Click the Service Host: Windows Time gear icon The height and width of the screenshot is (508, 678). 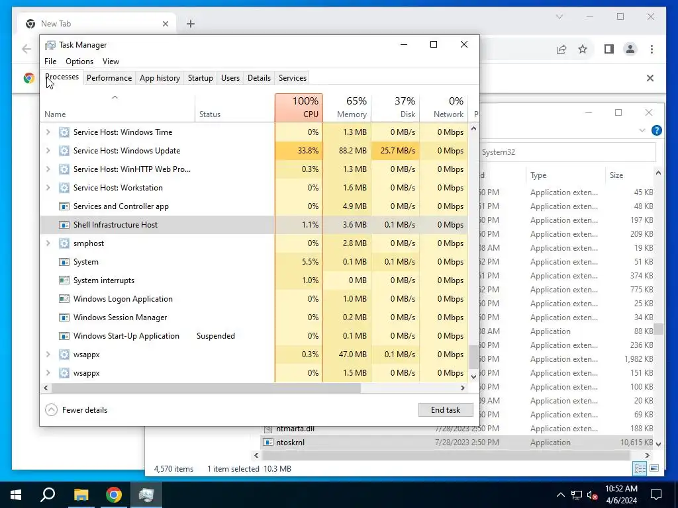[x=64, y=132]
